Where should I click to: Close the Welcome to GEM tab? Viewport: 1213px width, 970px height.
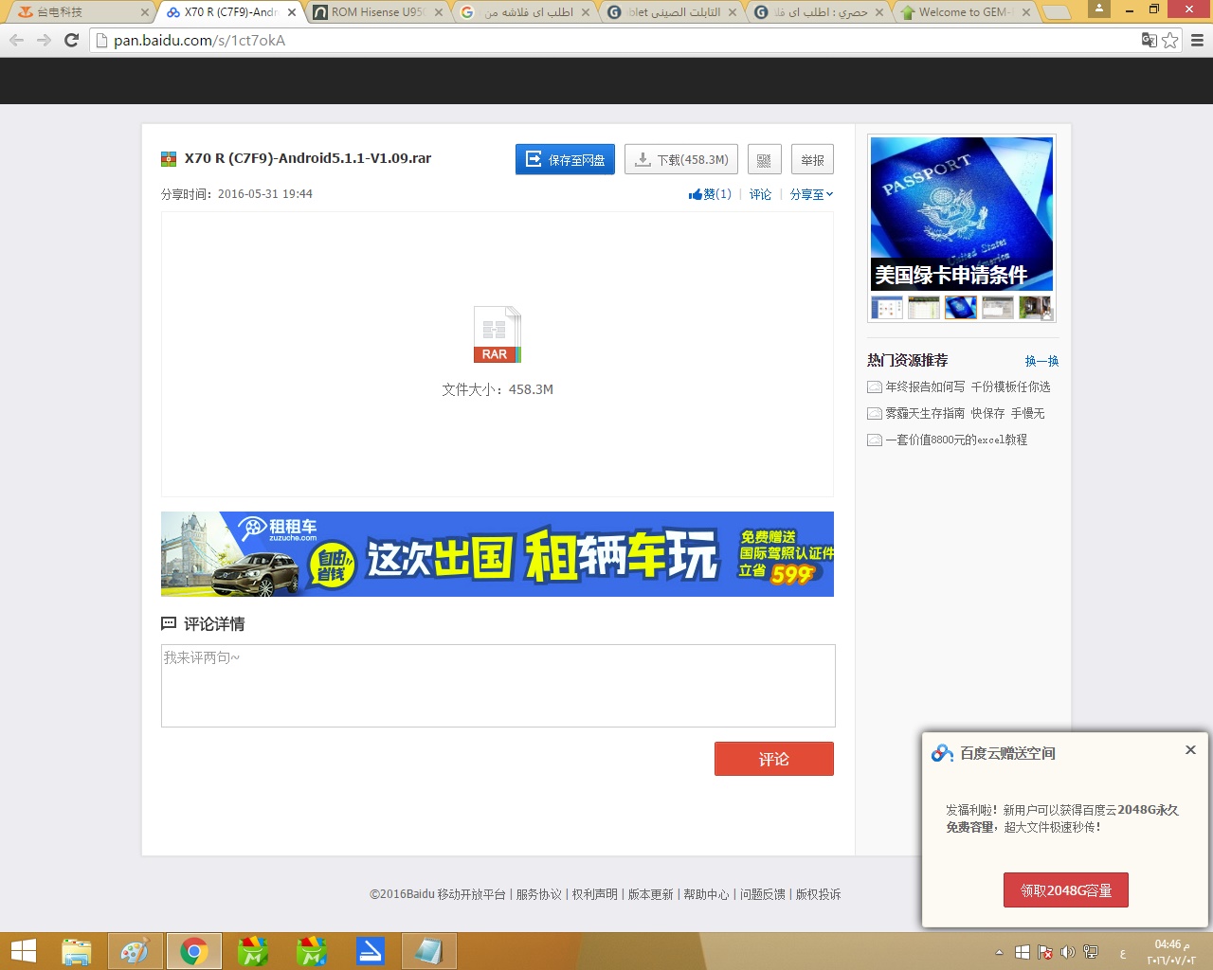coord(1026,12)
